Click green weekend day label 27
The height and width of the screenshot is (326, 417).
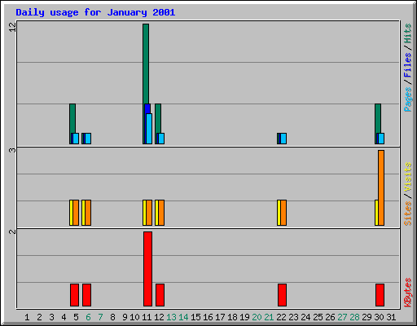pos(342,317)
